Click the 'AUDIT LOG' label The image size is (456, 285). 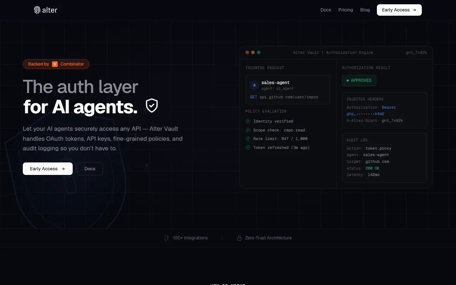click(x=357, y=140)
